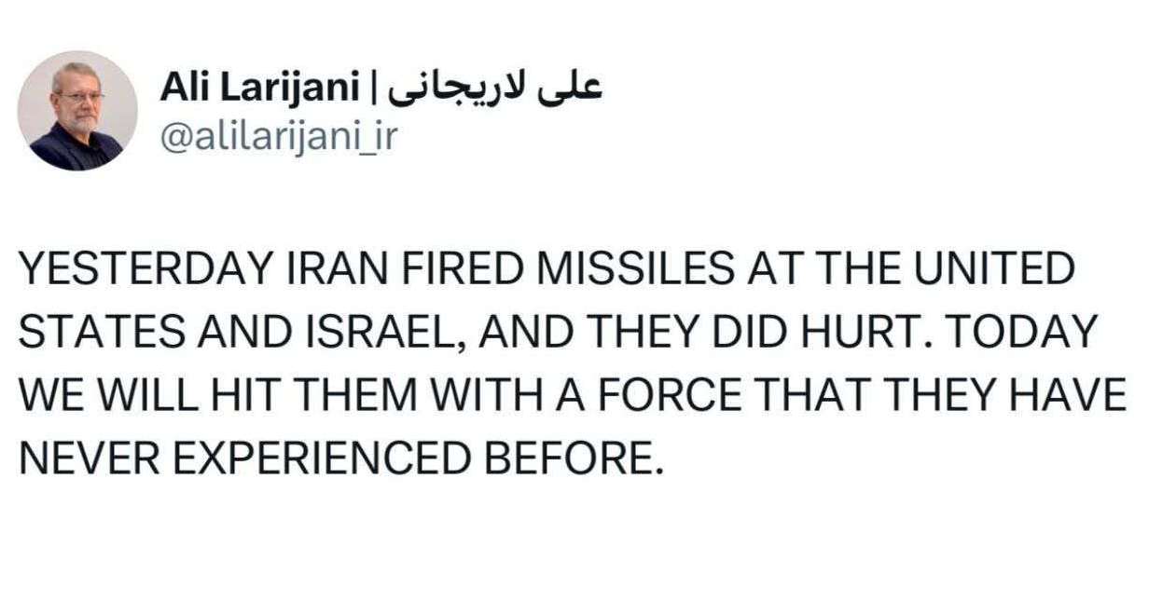The height and width of the screenshot is (616, 1162).
Task: Click the word STATES in the second line
Action: [x=90, y=332]
